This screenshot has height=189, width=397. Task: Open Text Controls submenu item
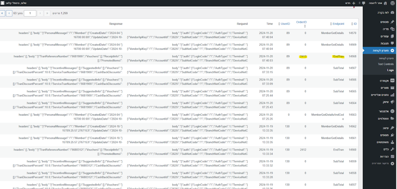[x=386, y=64]
